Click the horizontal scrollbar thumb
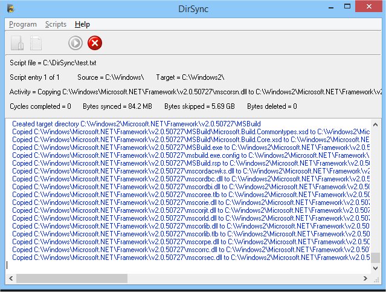 pos(72,279)
